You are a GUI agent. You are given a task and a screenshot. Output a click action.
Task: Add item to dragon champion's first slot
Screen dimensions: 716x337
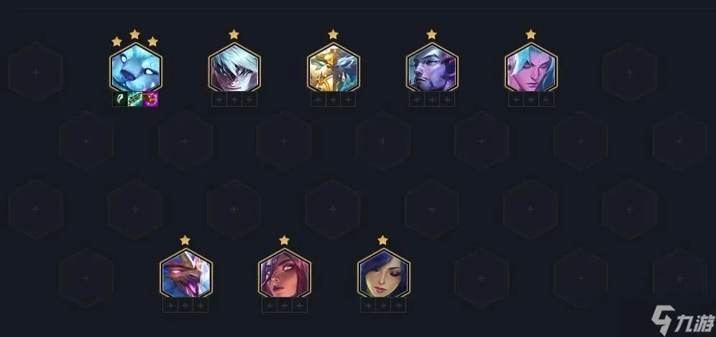(x=170, y=305)
